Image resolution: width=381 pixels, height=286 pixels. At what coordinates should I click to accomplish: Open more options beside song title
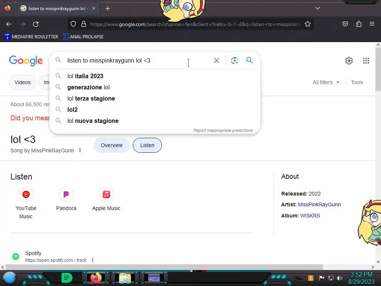pyautogui.click(x=80, y=150)
